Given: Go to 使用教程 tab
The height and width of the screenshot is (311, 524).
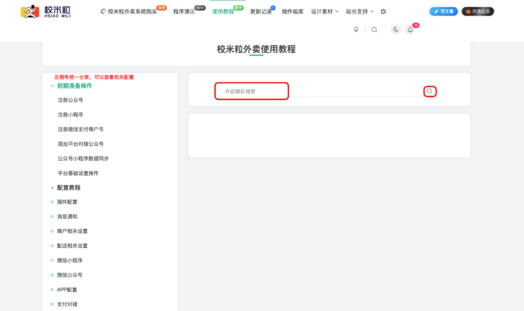Looking at the screenshot, I should pyautogui.click(x=223, y=11).
